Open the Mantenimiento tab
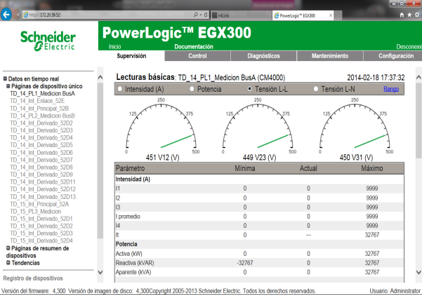 329,55
